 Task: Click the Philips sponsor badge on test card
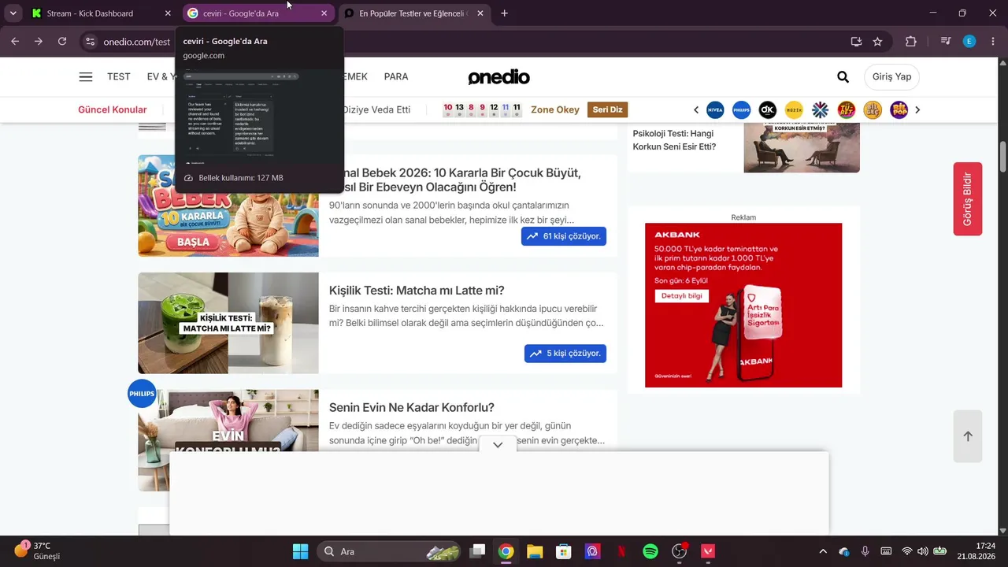(x=142, y=394)
